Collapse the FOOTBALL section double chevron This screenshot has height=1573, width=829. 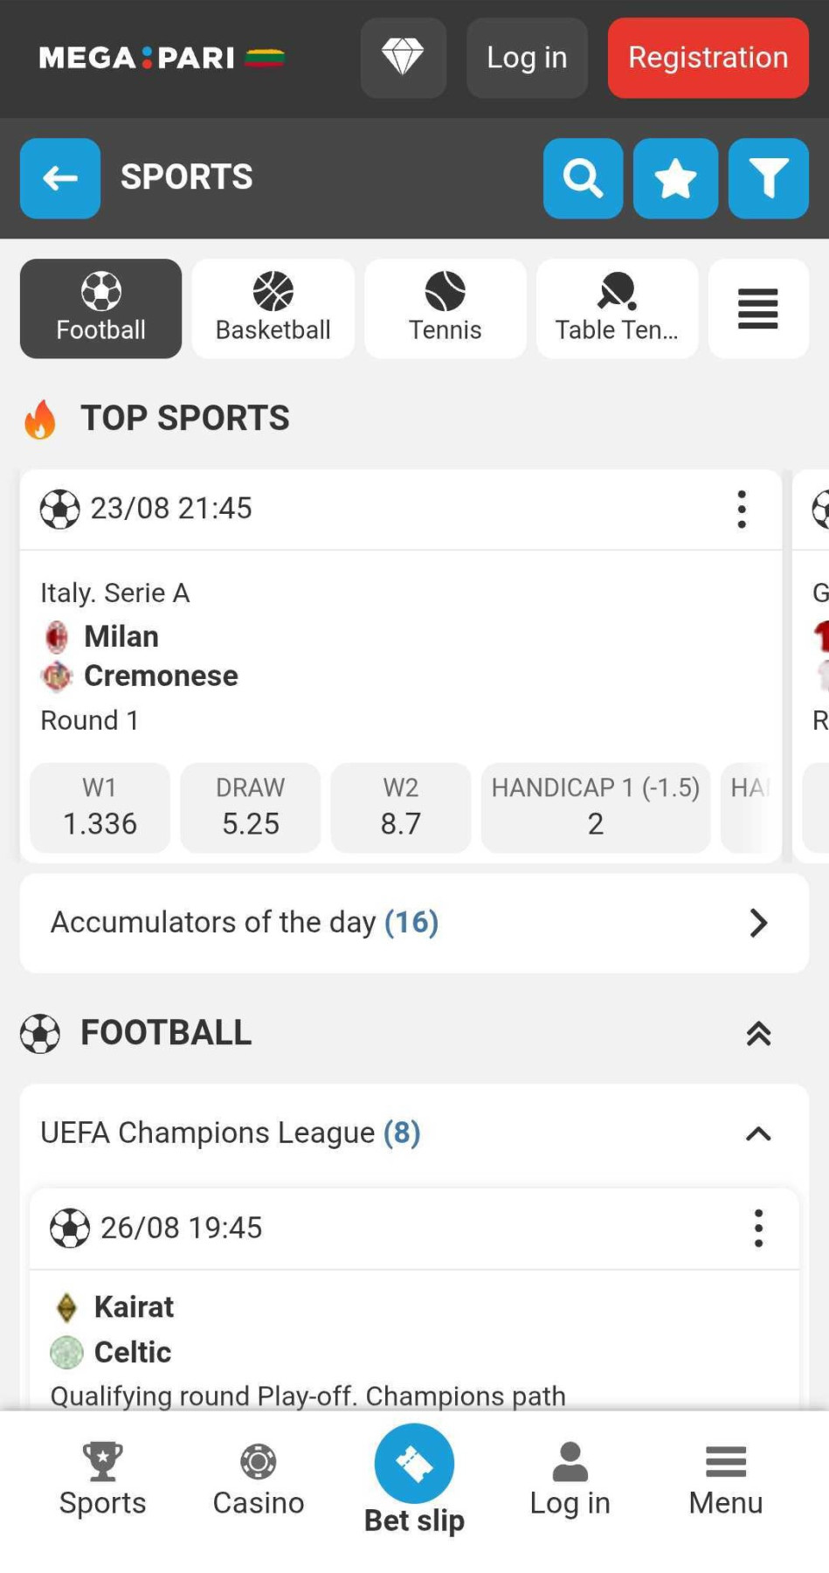[x=758, y=1034]
